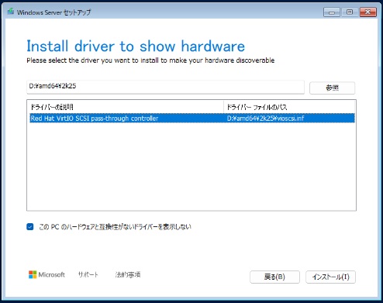The height and width of the screenshot is (303, 383).
Task: Click the 戻る(B) back button
Action: tap(274, 277)
